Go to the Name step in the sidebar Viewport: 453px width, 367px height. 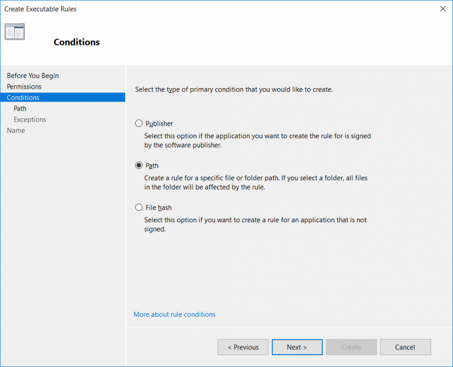click(x=16, y=131)
